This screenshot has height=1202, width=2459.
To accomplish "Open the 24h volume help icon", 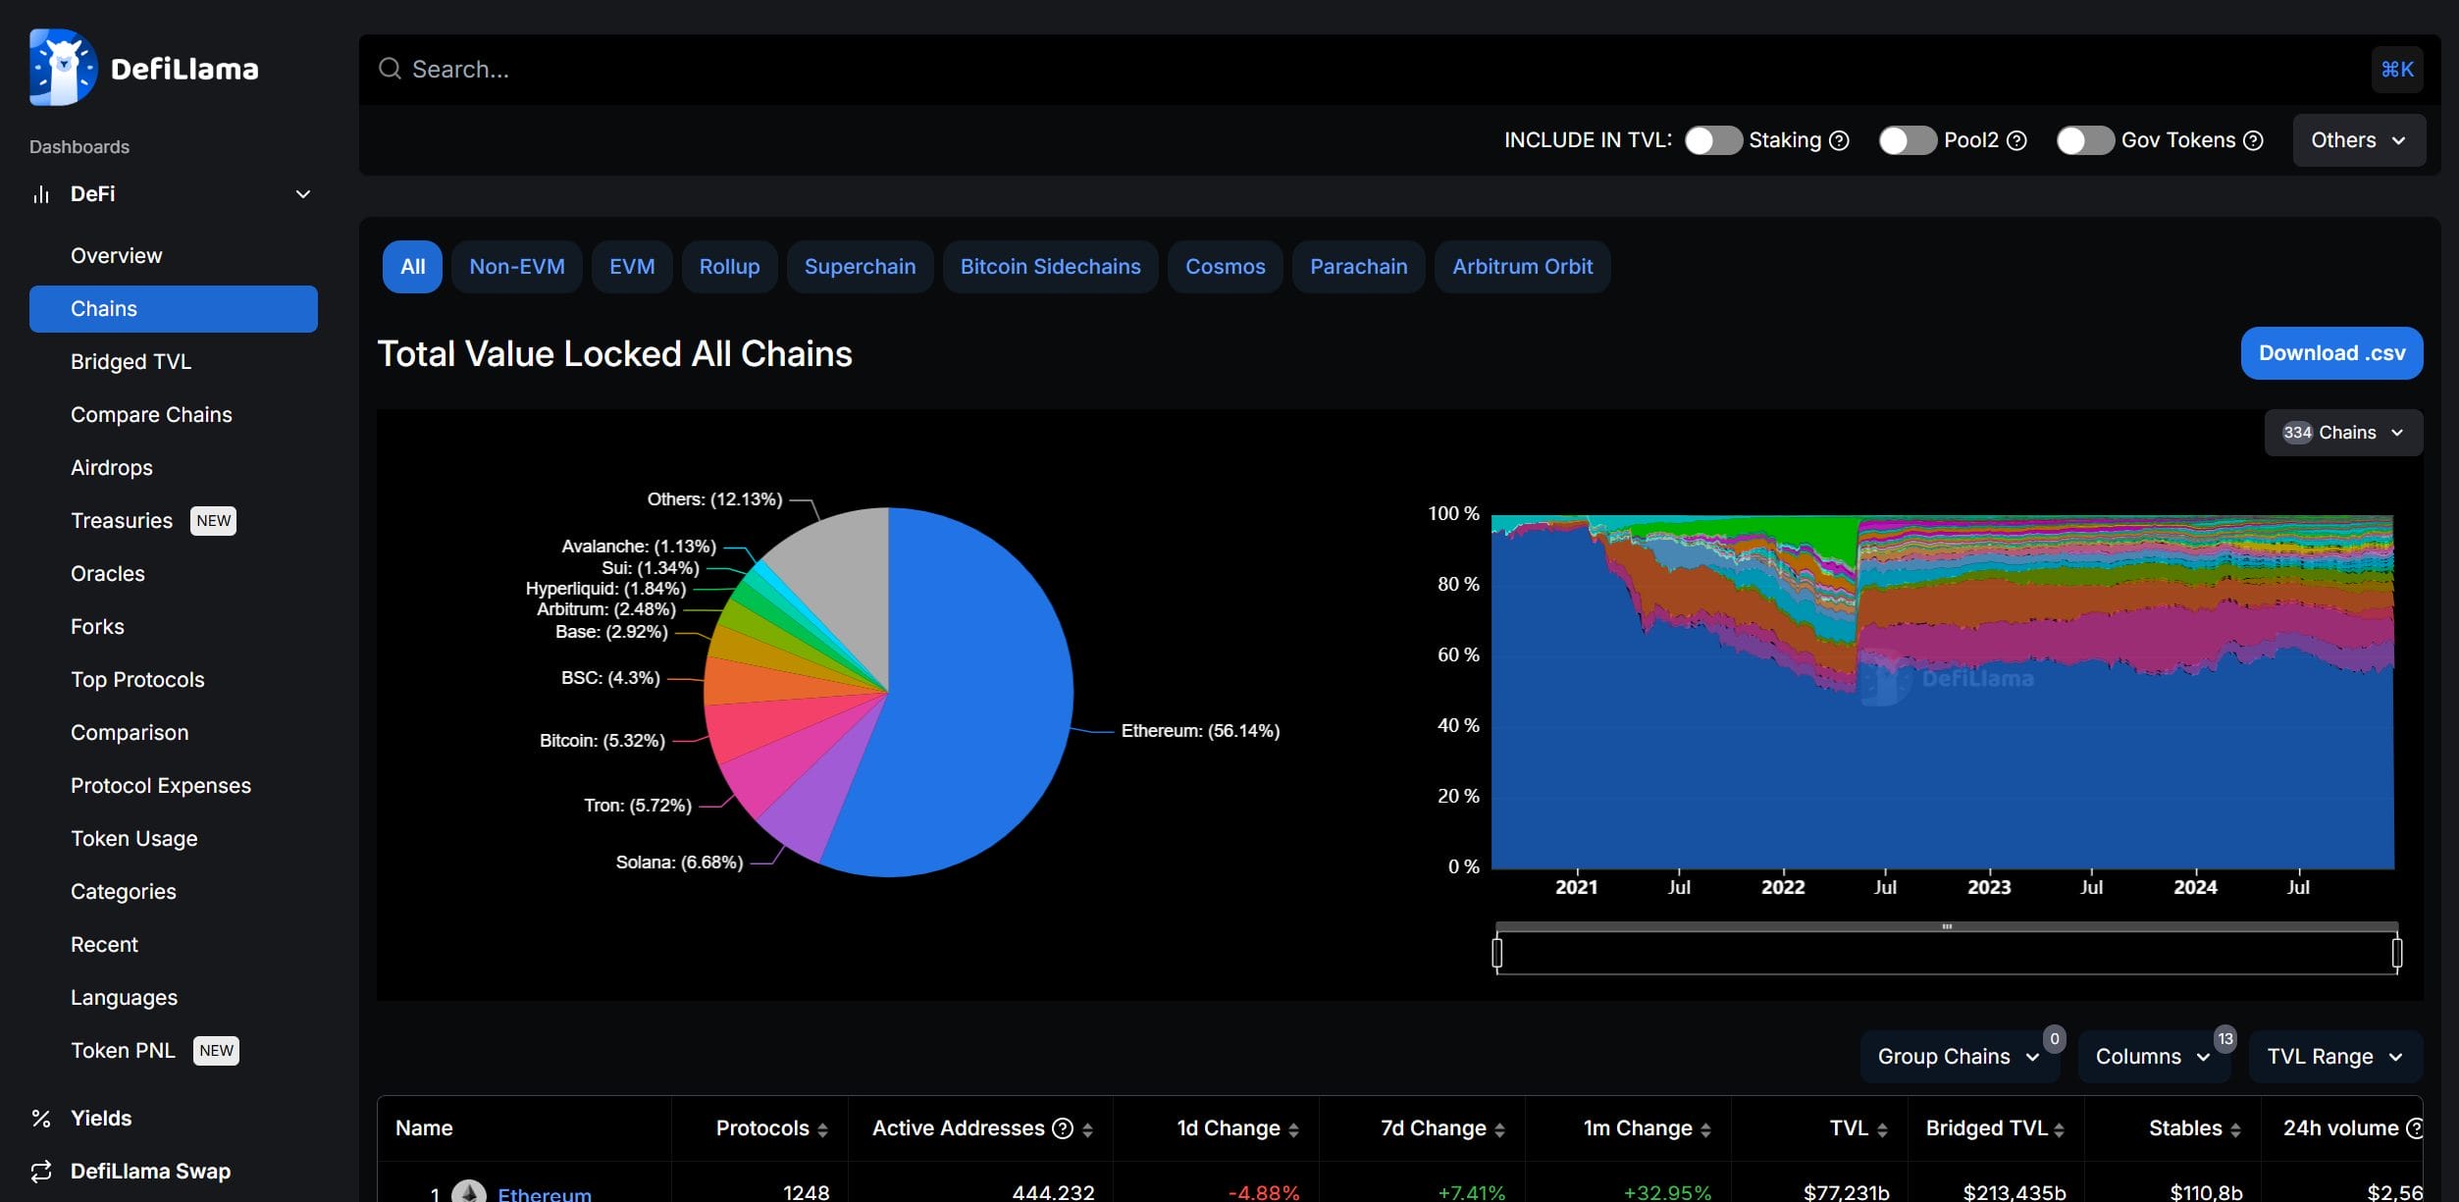I will [2415, 1128].
